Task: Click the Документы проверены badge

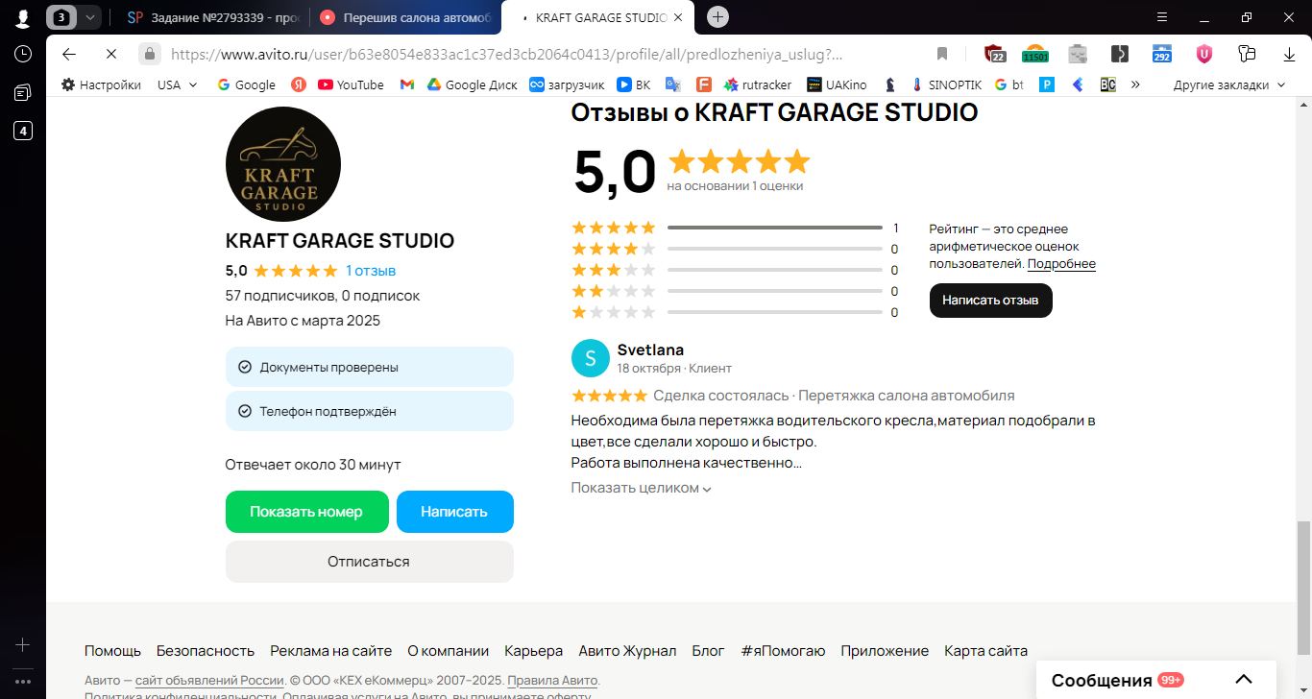Action: tap(370, 367)
